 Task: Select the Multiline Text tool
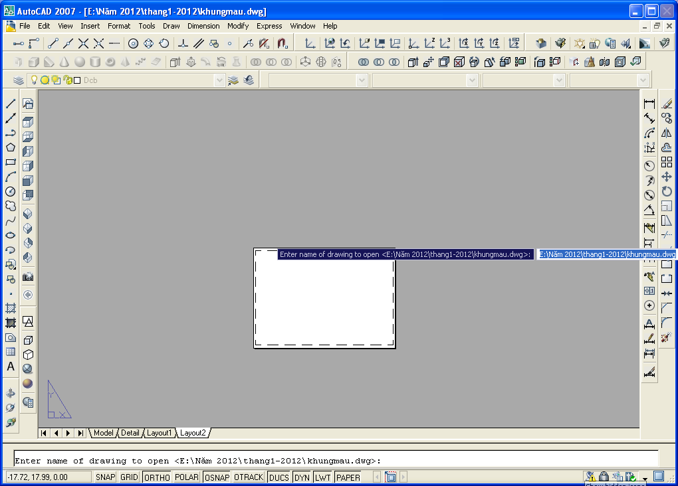pyautogui.click(x=11, y=366)
